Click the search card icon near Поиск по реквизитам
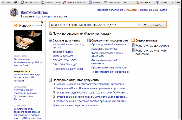The image size is (182, 120). point(50,34)
